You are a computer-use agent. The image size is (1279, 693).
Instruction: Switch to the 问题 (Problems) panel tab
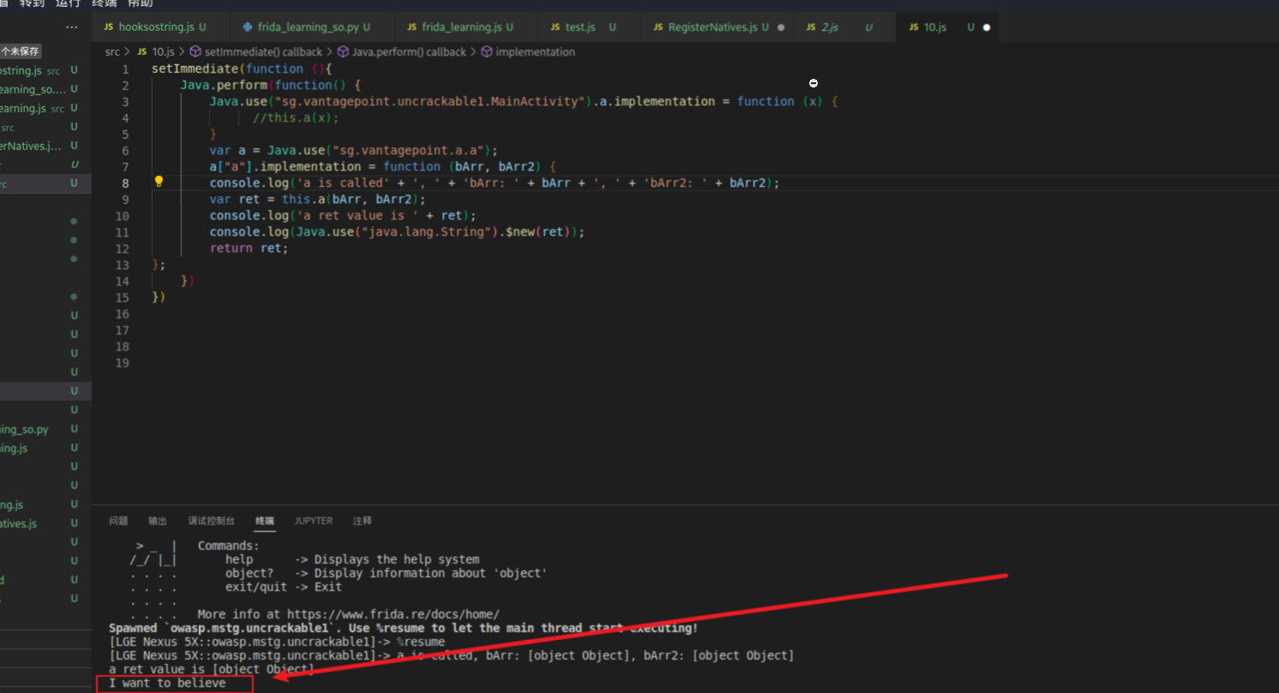pos(118,521)
